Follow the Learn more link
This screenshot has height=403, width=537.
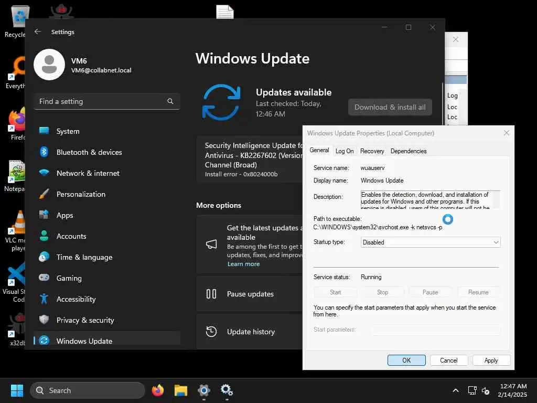243,264
